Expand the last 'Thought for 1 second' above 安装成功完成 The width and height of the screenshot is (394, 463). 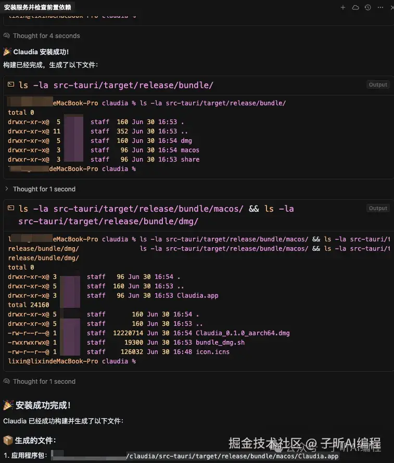click(x=44, y=382)
